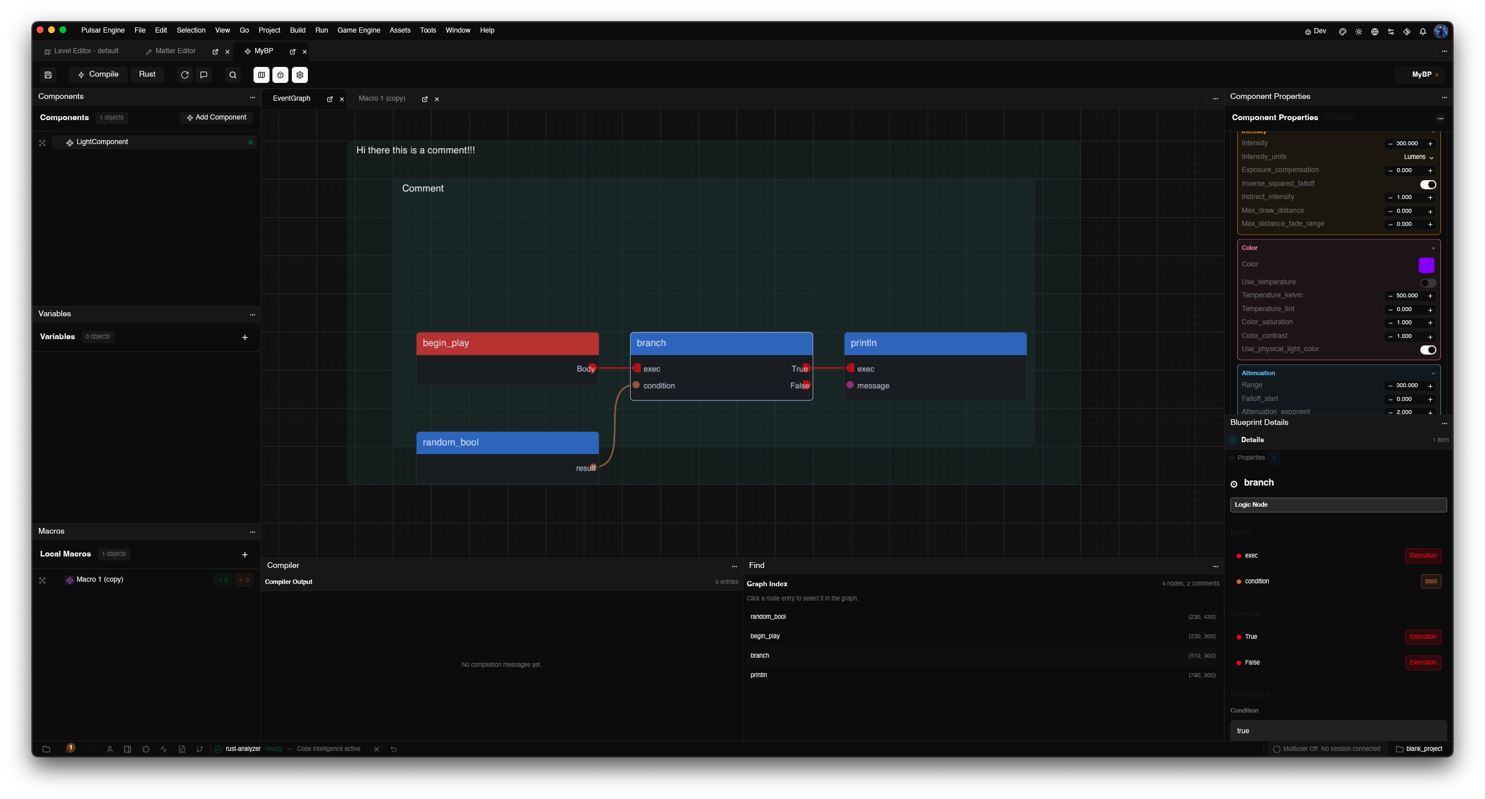Open the Variables panel ellipsis menu

[252, 315]
